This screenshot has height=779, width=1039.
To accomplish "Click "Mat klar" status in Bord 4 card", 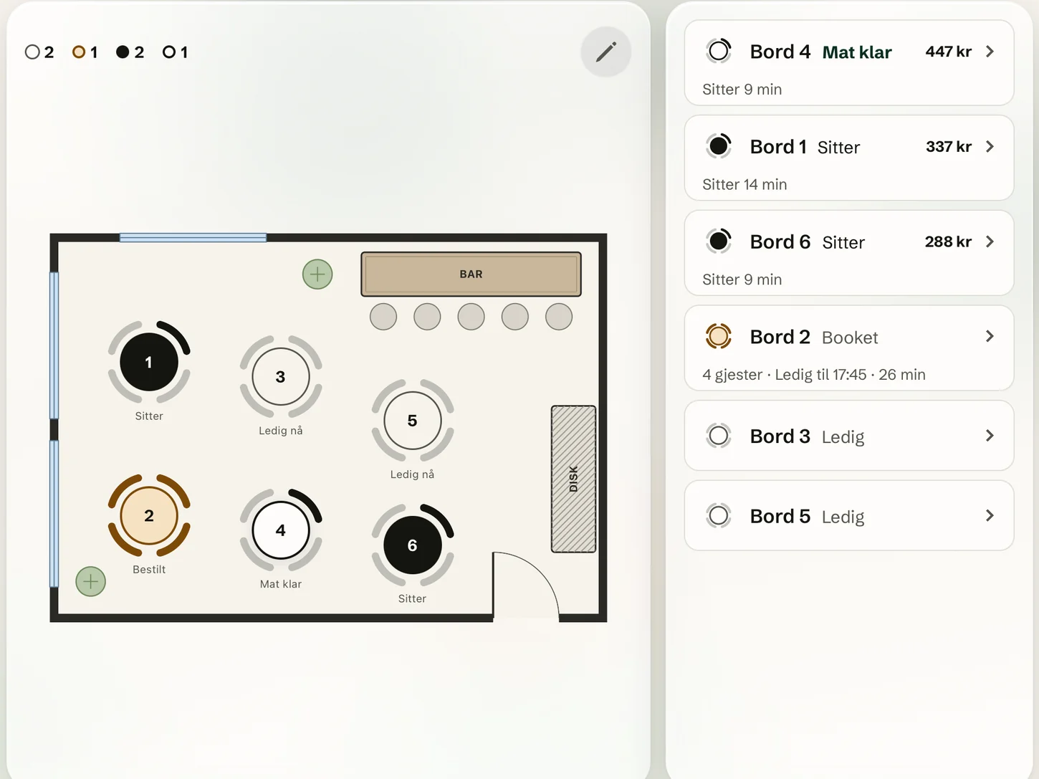I will coord(857,52).
